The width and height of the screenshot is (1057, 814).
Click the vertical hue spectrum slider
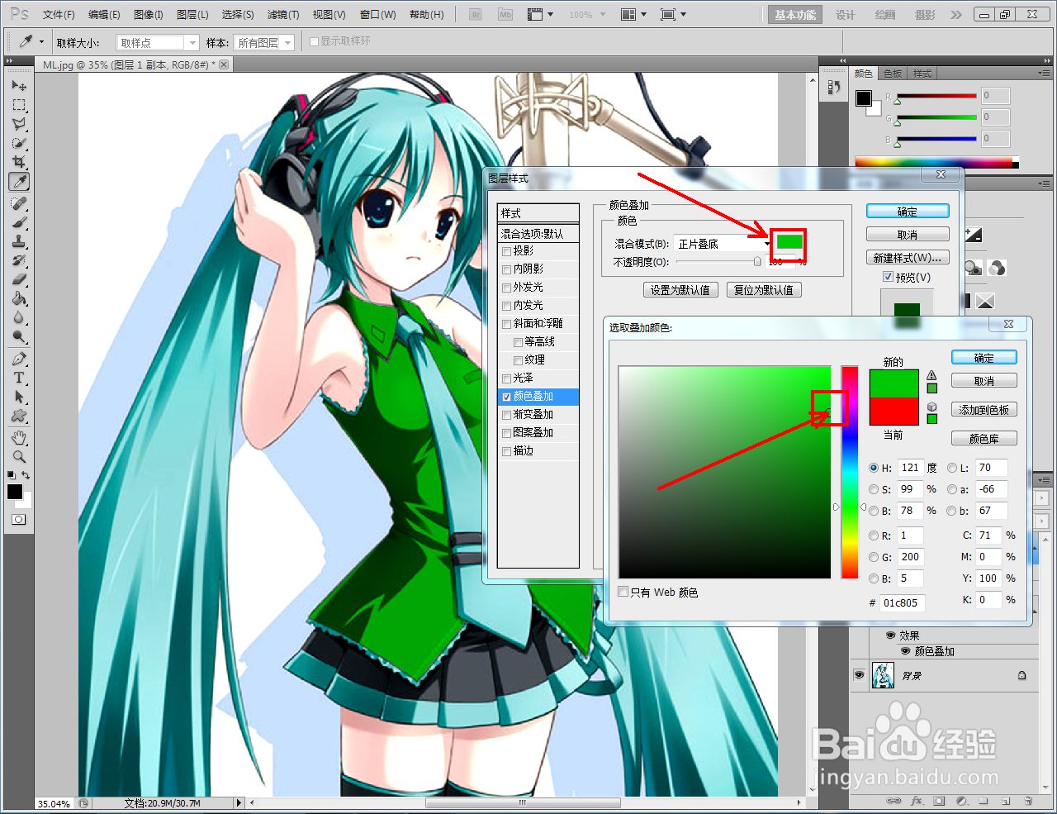pyautogui.click(x=850, y=473)
